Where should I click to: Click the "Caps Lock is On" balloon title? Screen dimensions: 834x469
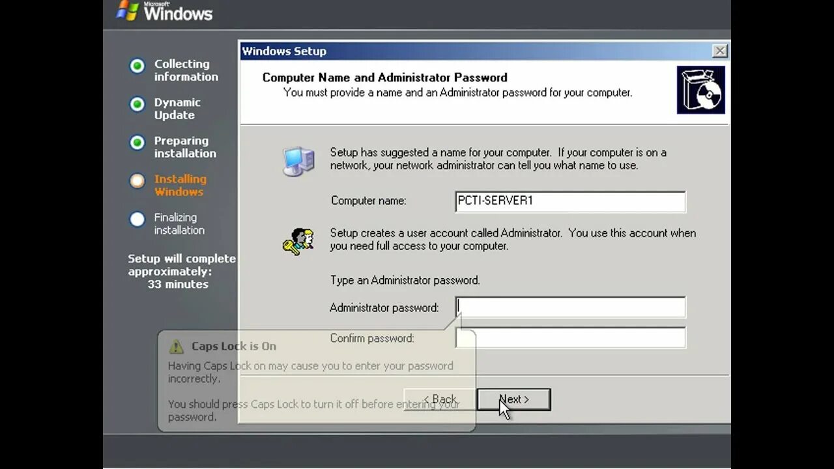coord(234,346)
